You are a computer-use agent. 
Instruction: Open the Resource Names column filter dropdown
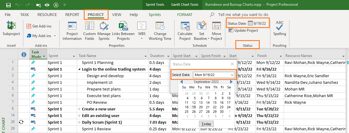click(x=343, y=56)
